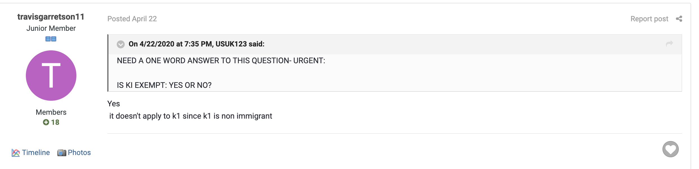Click the Members group label
This screenshot has height=169, width=699.
pos(51,112)
